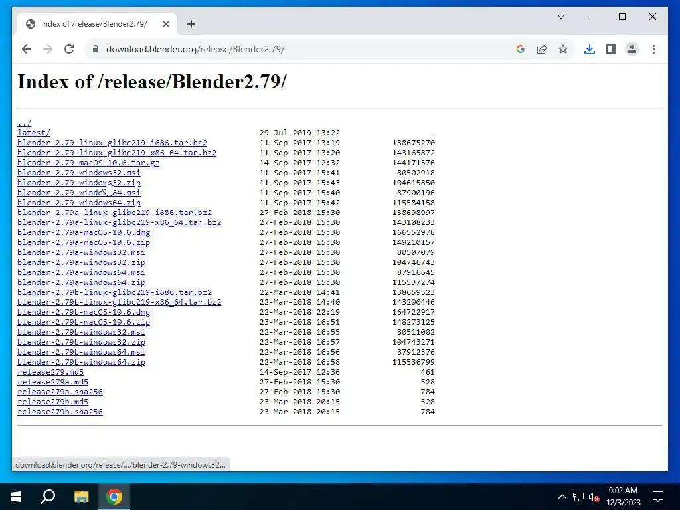Share this page using share icon
Image resolution: width=680 pixels, height=510 pixels.
tap(542, 49)
